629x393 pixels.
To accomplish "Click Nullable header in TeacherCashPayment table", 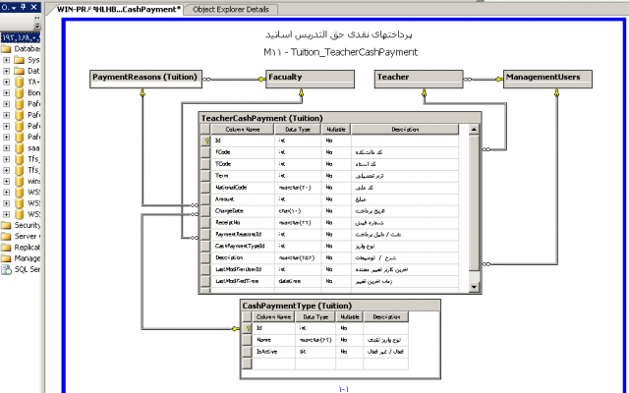I will pyautogui.click(x=336, y=129).
